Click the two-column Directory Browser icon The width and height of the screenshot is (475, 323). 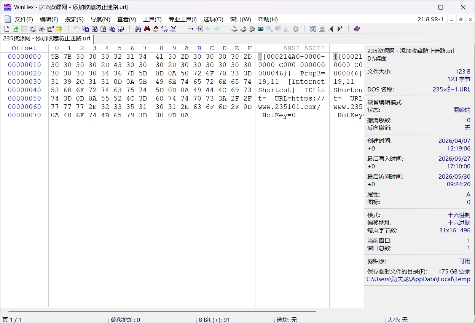tap(322, 29)
